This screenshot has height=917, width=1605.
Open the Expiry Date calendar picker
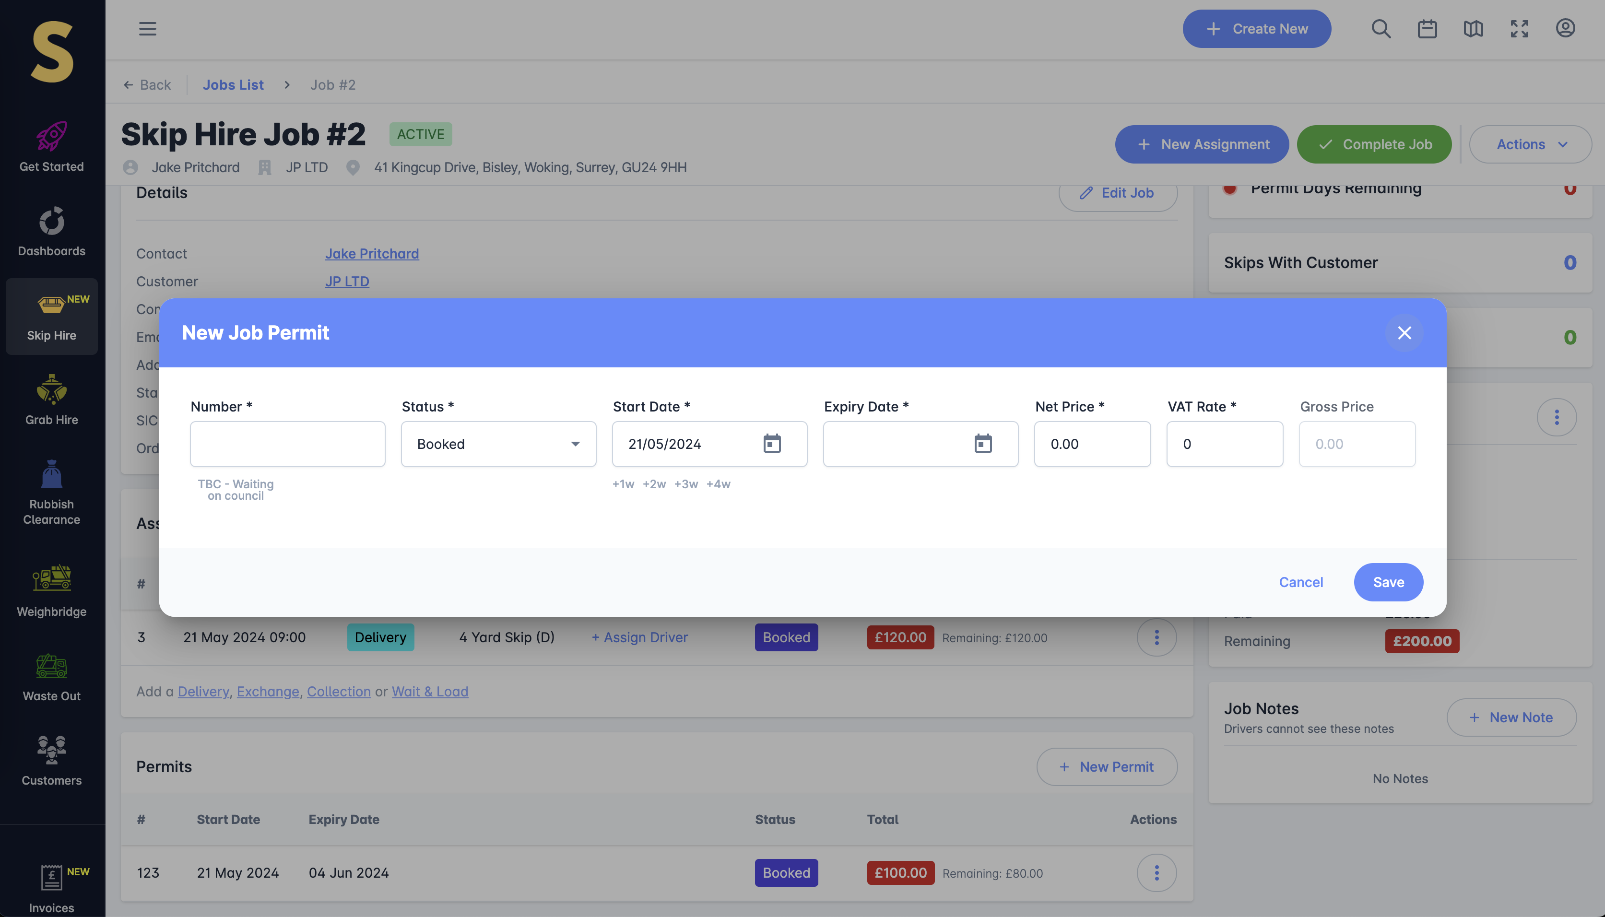click(983, 443)
